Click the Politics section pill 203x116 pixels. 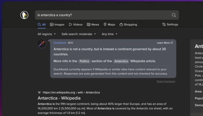tap(84, 61)
